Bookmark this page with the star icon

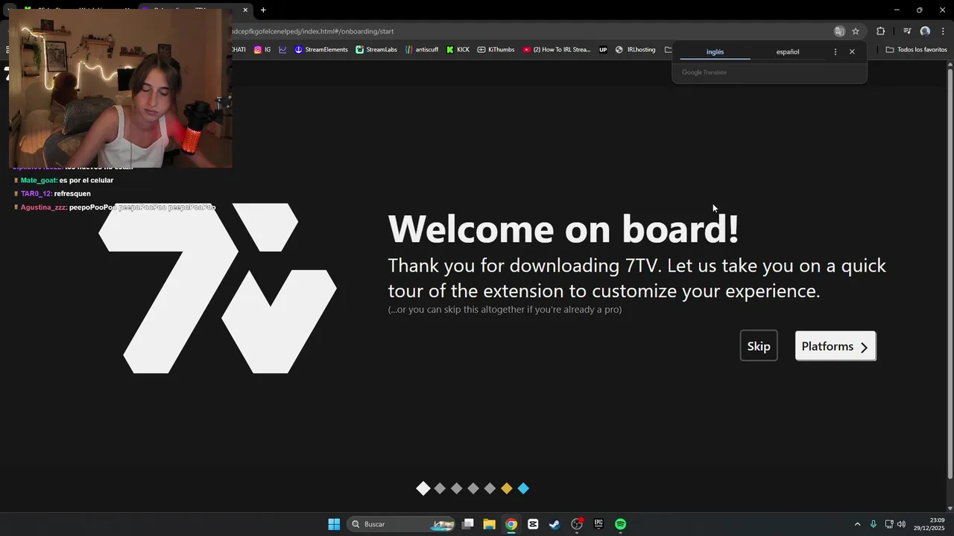coord(856,31)
